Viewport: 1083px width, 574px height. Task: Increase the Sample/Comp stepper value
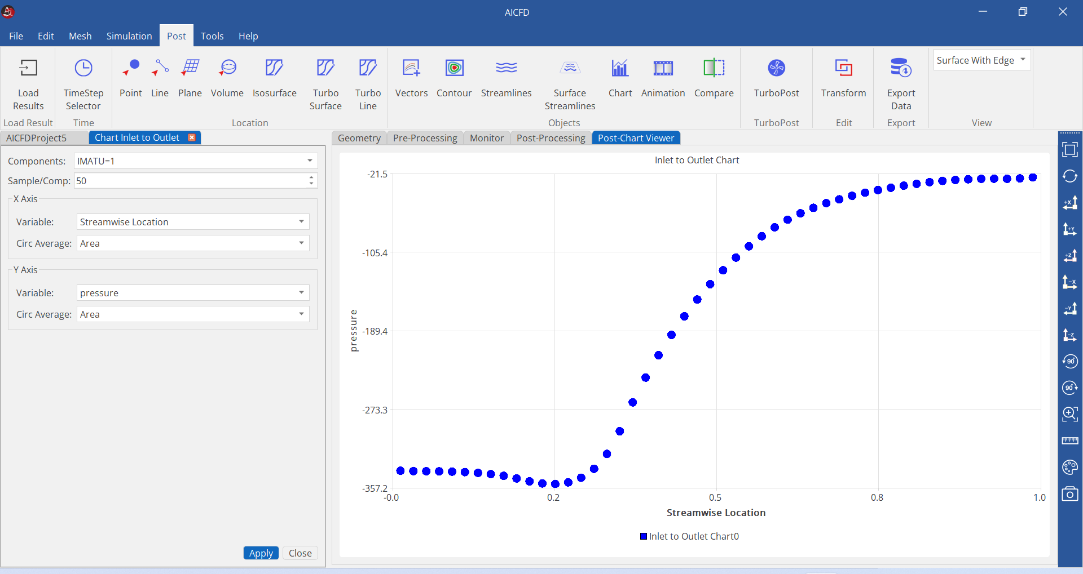click(311, 177)
